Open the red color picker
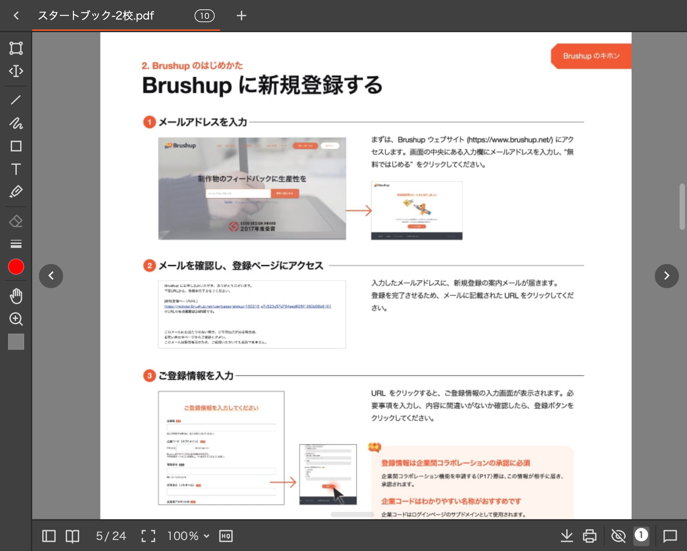The height and width of the screenshot is (551, 687). (16, 267)
